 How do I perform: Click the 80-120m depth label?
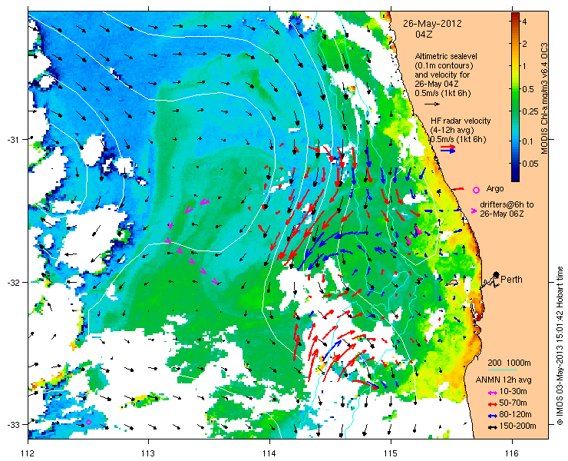[x=515, y=415]
